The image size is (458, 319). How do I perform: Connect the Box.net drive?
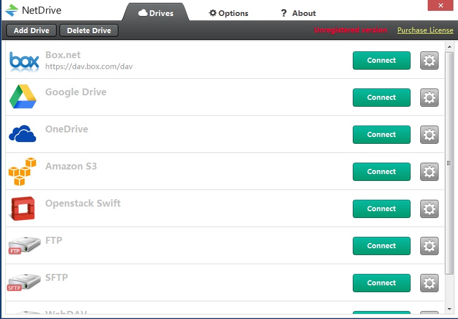[x=381, y=60]
